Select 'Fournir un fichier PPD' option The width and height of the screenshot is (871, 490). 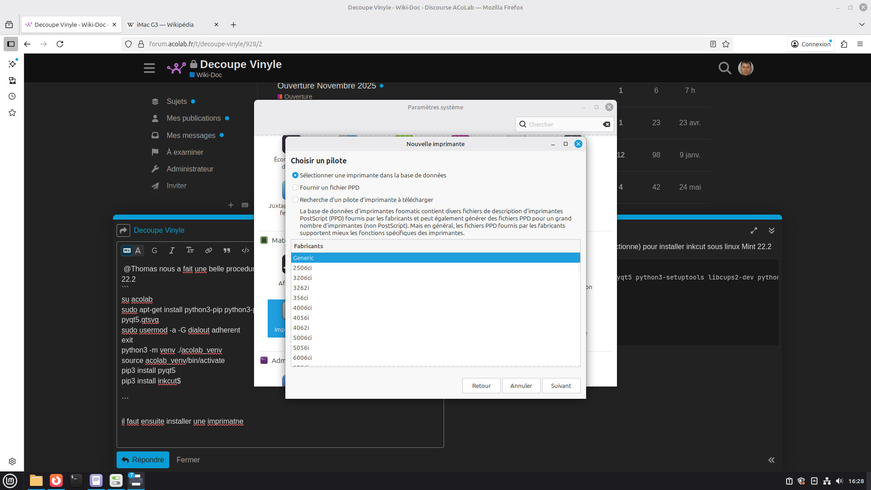[x=295, y=187]
